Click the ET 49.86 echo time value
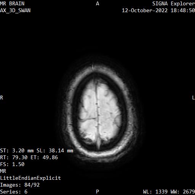The height and width of the screenshot is (195, 195). click(44, 157)
